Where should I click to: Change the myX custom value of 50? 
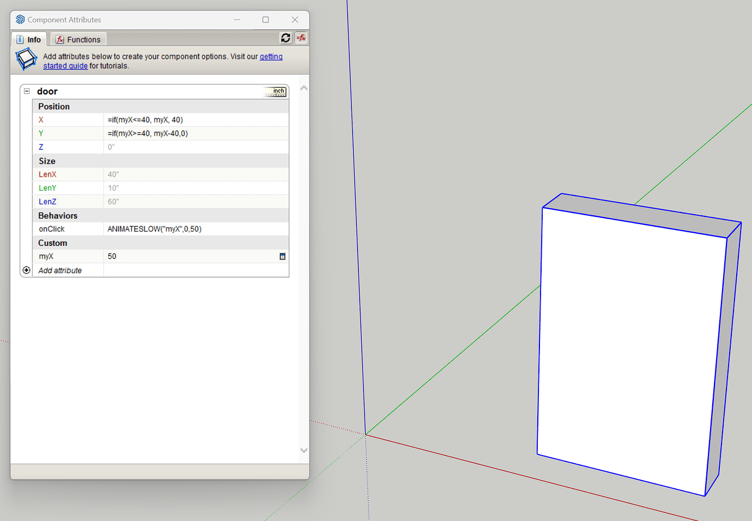coord(163,256)
